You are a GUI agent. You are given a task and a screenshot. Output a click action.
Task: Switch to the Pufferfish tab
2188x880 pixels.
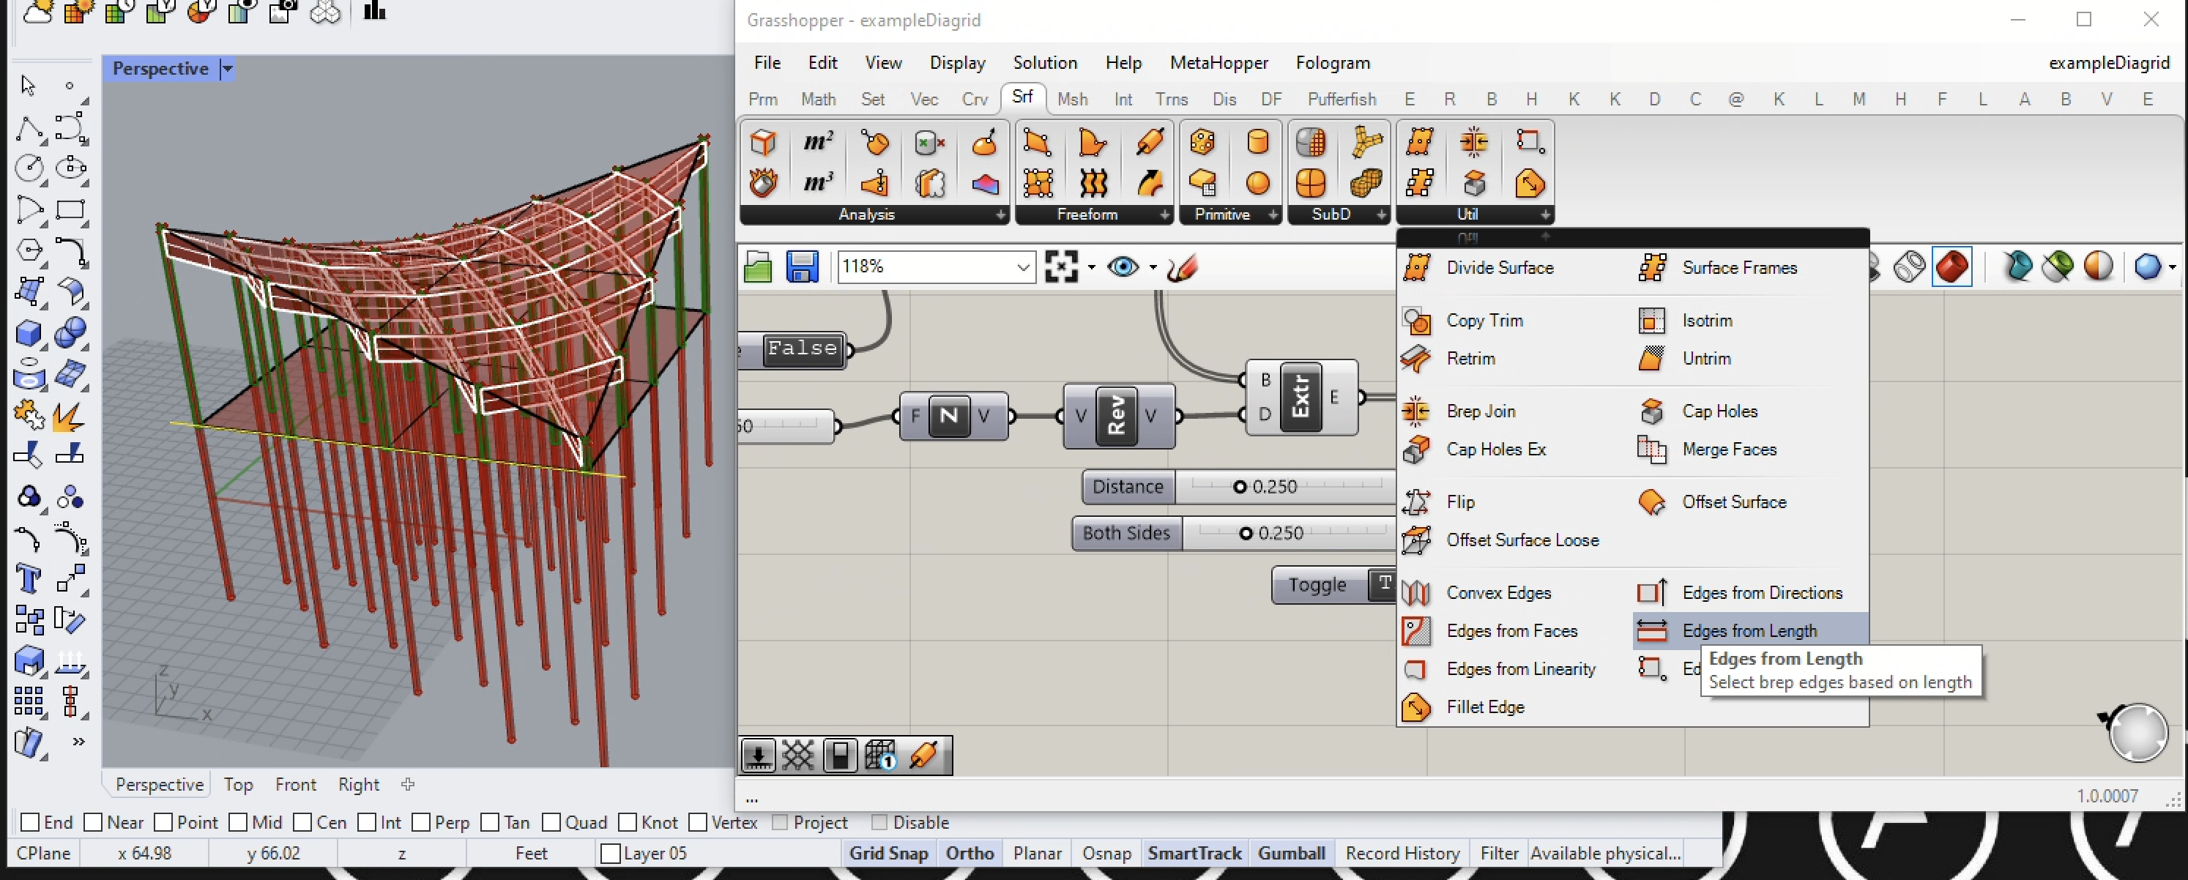click(1342, 100)
